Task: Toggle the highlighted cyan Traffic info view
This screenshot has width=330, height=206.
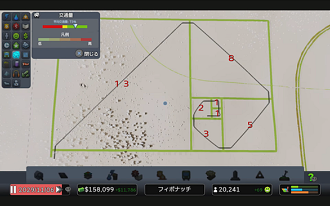Action: tap(16, 55)
